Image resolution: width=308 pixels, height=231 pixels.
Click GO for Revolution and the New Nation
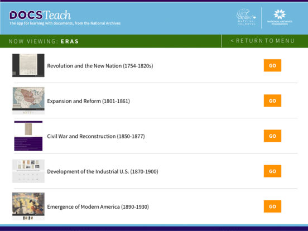click(272, 65)
